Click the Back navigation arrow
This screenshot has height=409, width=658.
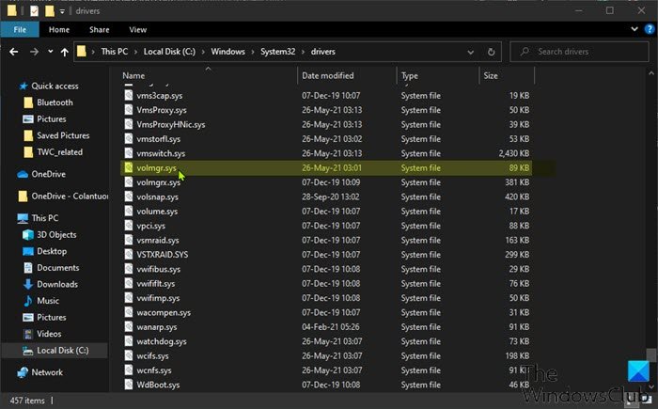(x=14, y=52)
